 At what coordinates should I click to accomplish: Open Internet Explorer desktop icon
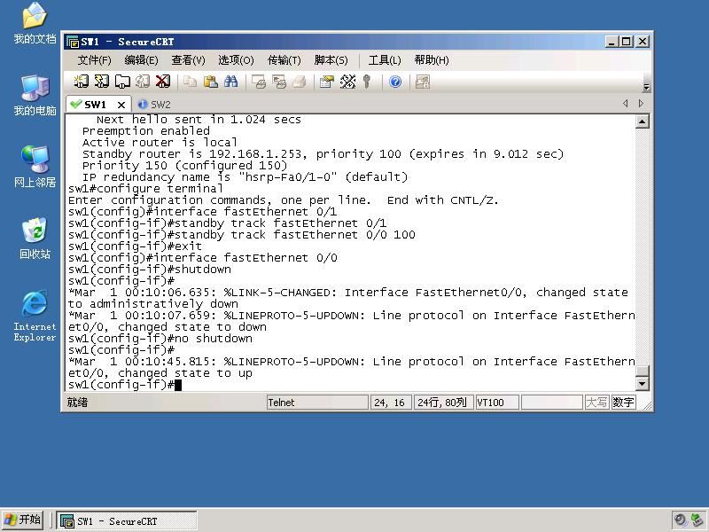(x=35, y=316)
